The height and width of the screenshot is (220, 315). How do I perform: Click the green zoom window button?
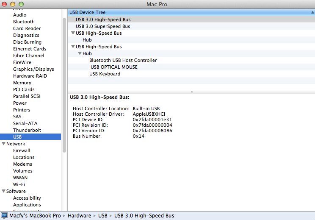tap(21, 4)
